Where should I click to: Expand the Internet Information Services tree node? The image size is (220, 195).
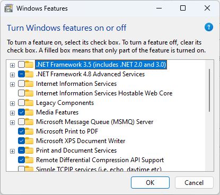click(x=12, y=84)
